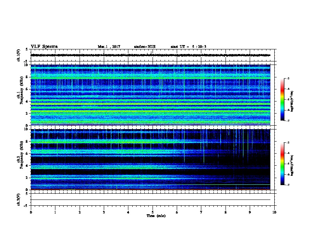Click the "VLF Spectra" plot title

44,47
